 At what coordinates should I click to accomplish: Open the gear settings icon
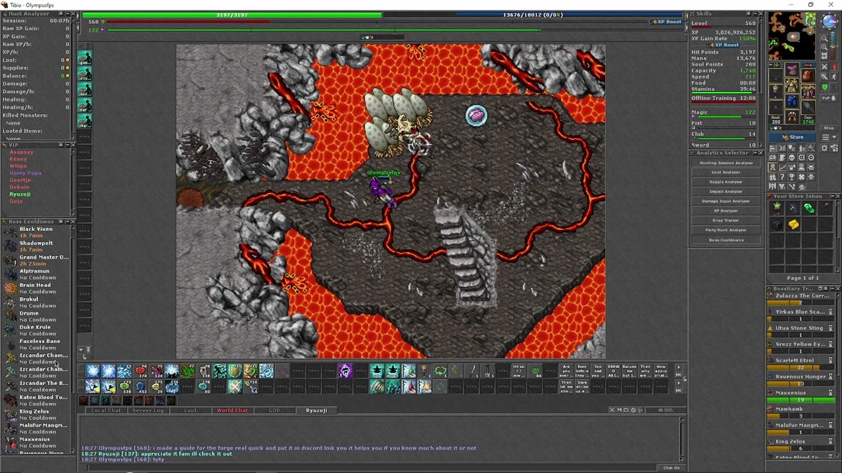coord(825,148)
